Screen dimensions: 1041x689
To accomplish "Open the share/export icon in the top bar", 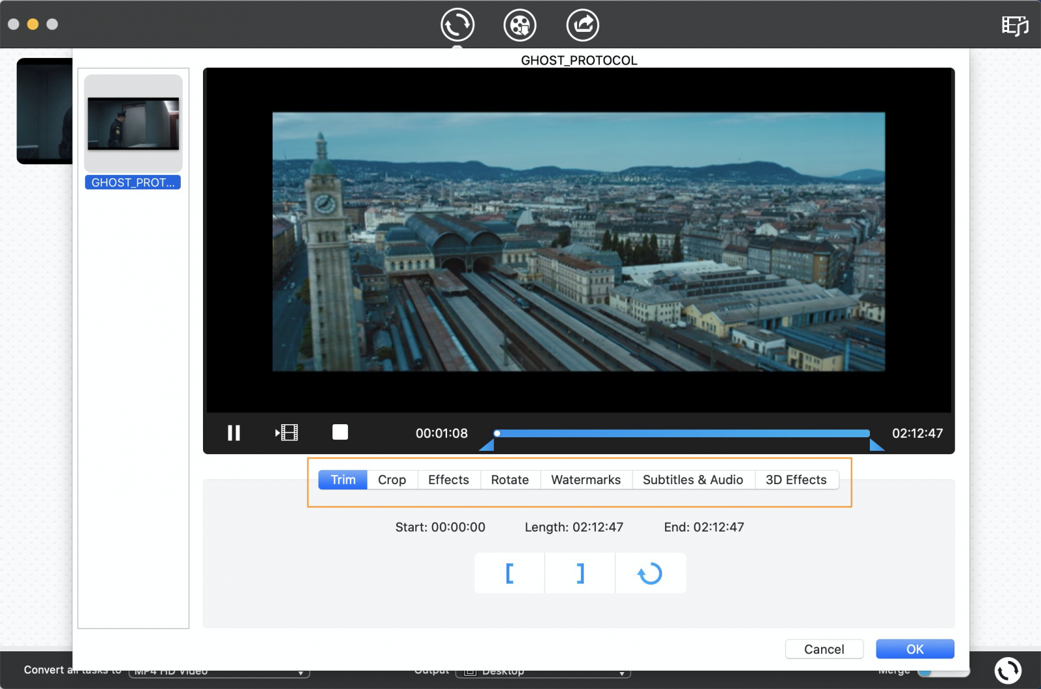I will click(x=582, y=25).
